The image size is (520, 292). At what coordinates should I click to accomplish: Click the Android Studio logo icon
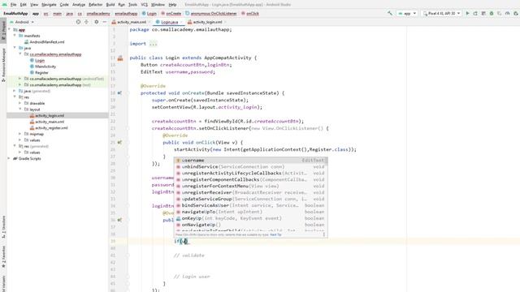point(4,5)
